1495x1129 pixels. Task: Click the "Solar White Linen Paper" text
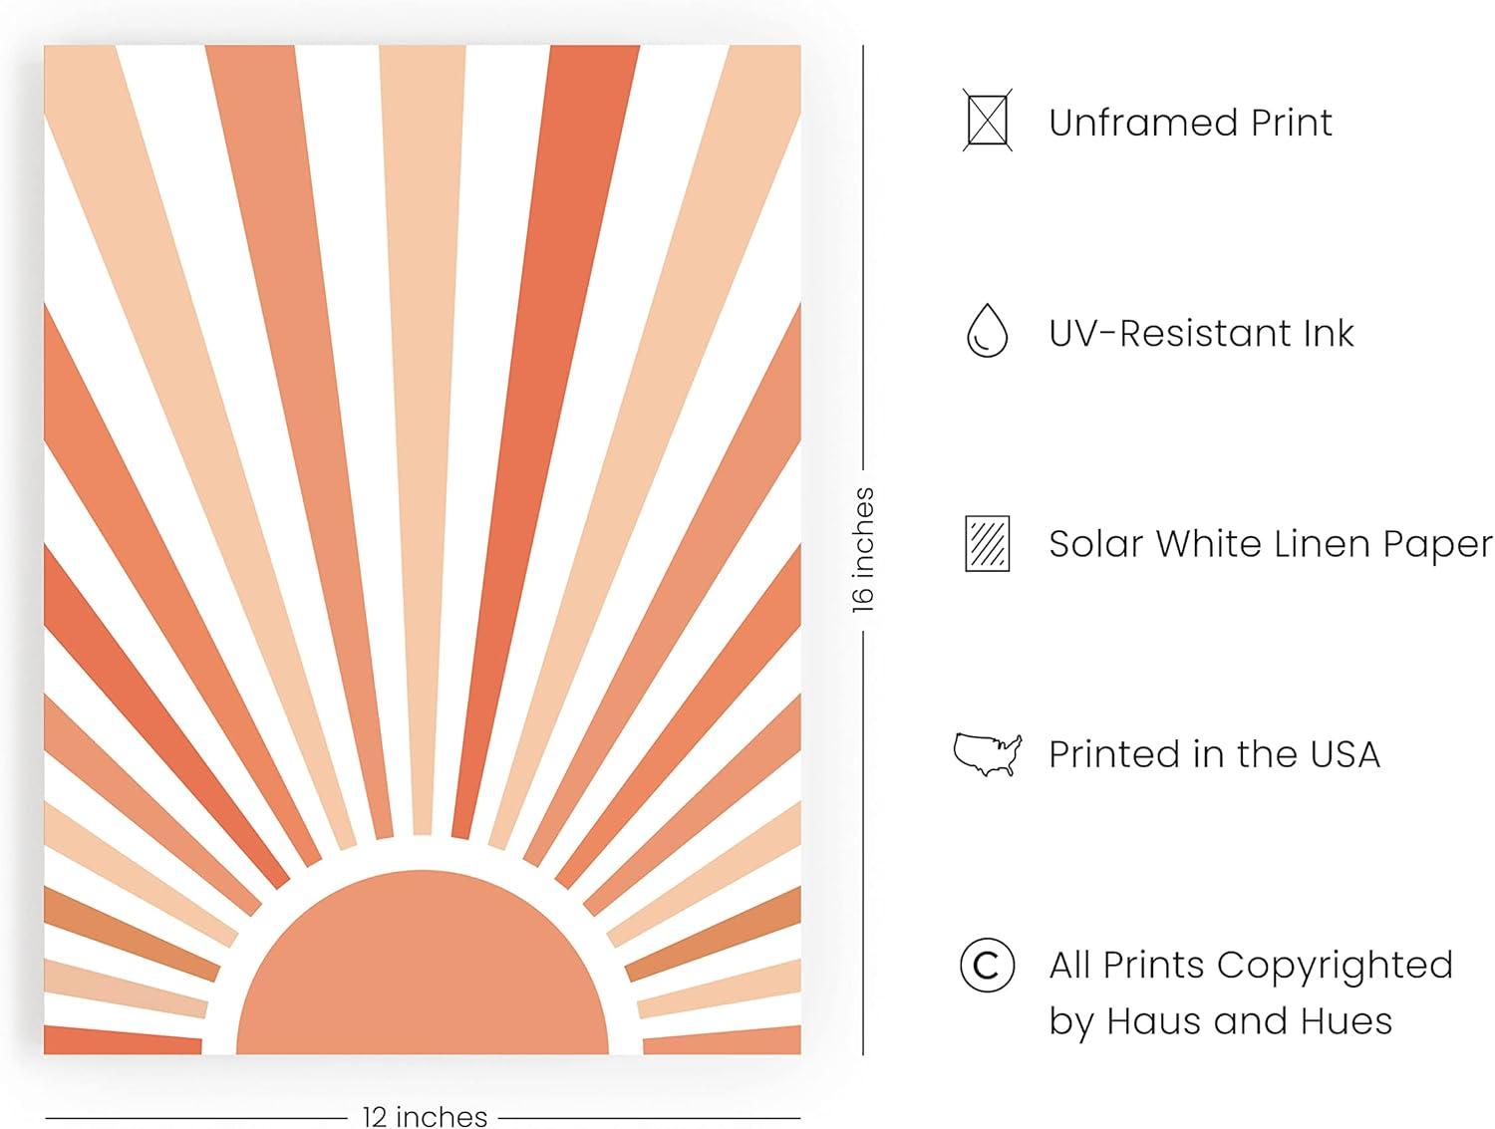point(1270,544)
